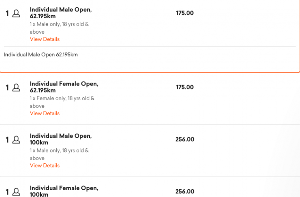300x197 pixels.
Task: Open View Details for Male Open 100km
Action: click(45, 165)
